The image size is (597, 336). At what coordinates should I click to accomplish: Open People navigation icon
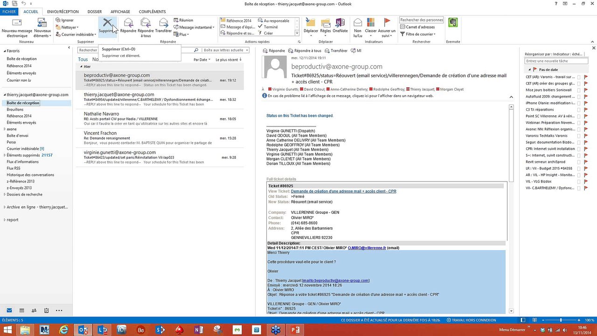point(34,310)
